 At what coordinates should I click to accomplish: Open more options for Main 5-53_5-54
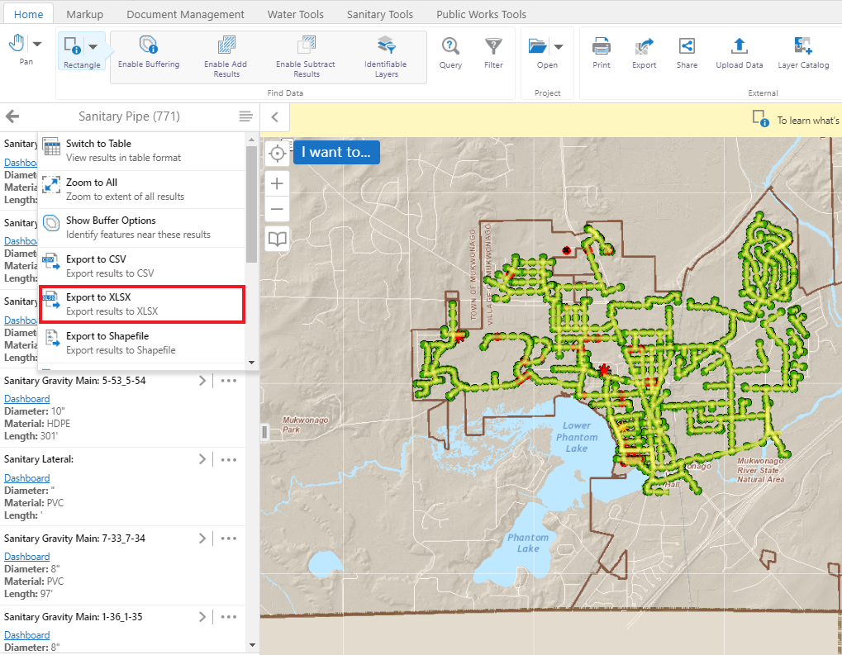pos(229,381)
